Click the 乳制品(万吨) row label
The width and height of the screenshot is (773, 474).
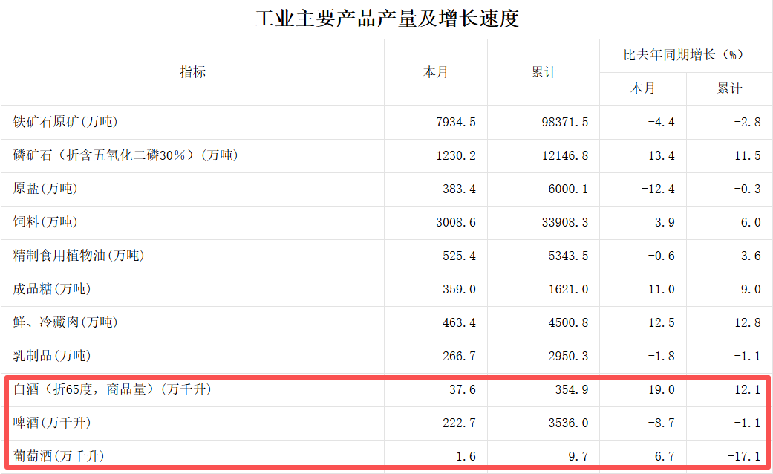click(52, 356)
